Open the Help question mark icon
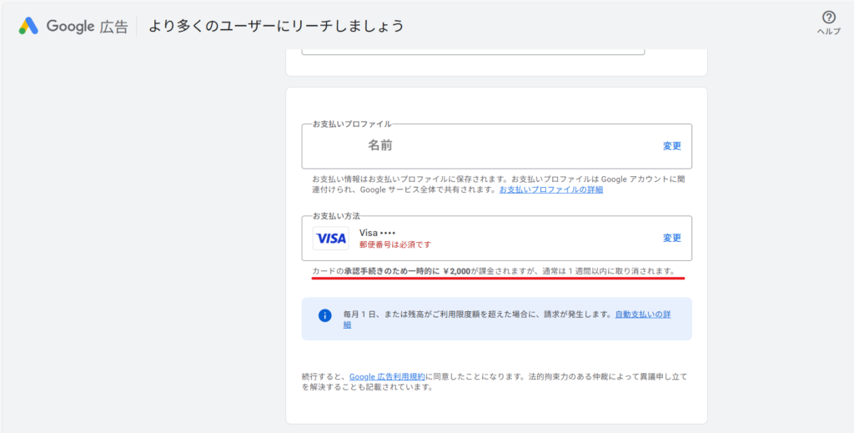 pyautogui.click(x=828, y=18)
